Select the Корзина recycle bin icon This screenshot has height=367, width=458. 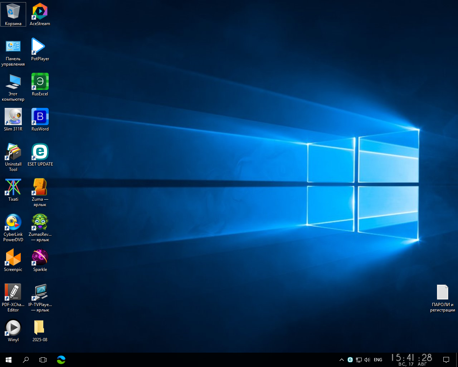(x=13, y=14)
